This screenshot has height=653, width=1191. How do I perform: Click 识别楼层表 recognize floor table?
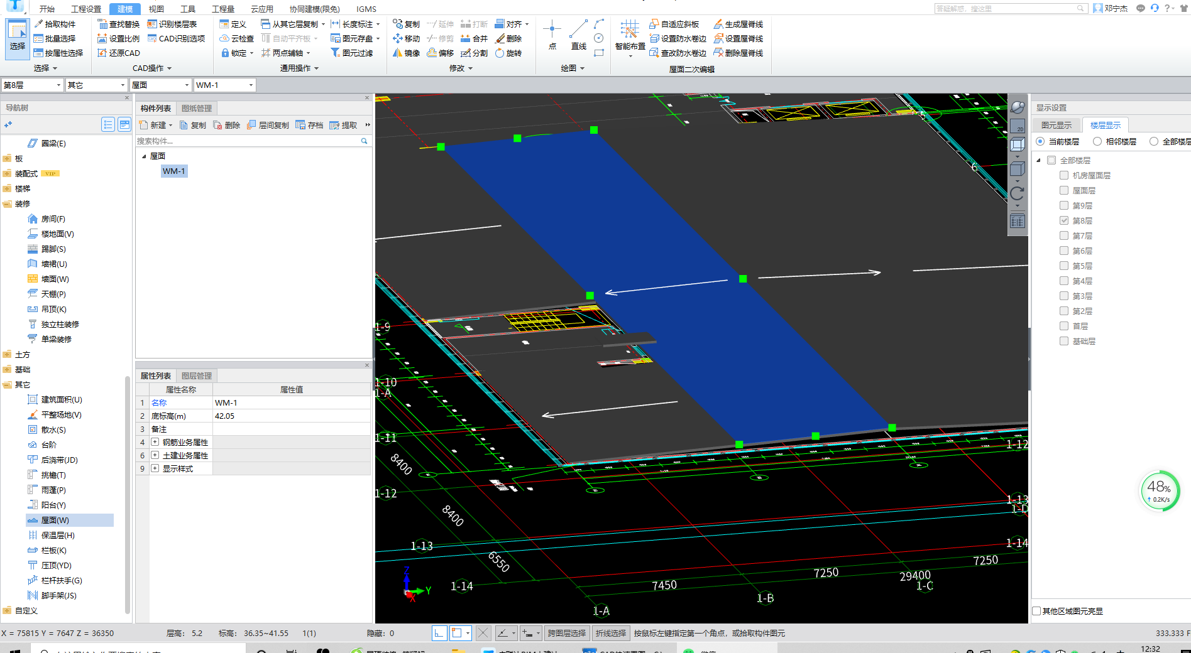pyautogui.click(x=172, y=24)
